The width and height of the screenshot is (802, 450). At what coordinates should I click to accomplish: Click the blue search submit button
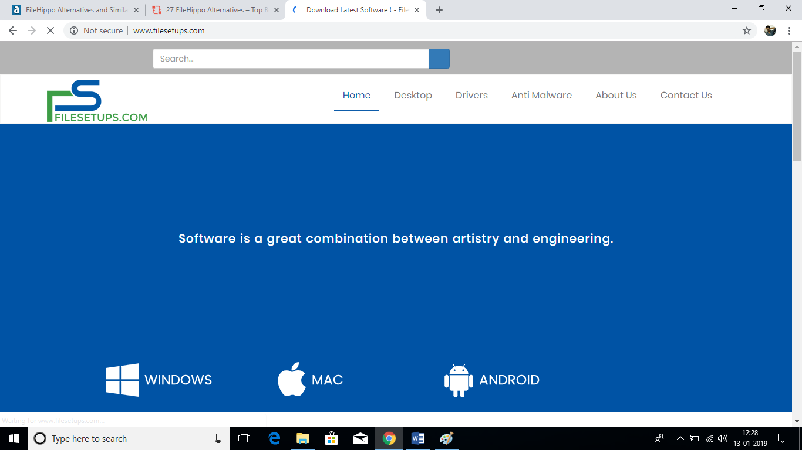[439, 59]
